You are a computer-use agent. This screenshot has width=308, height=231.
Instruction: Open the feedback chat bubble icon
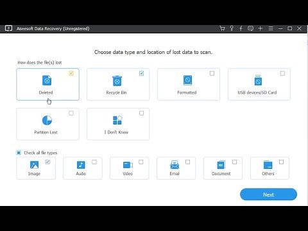click(x=250, y=28)
